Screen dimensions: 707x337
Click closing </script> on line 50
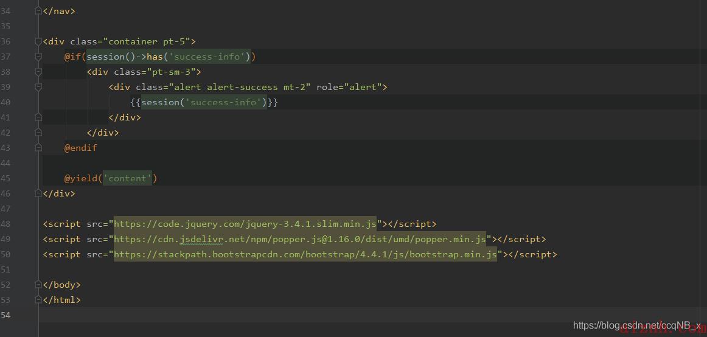(x=532, y=254)
